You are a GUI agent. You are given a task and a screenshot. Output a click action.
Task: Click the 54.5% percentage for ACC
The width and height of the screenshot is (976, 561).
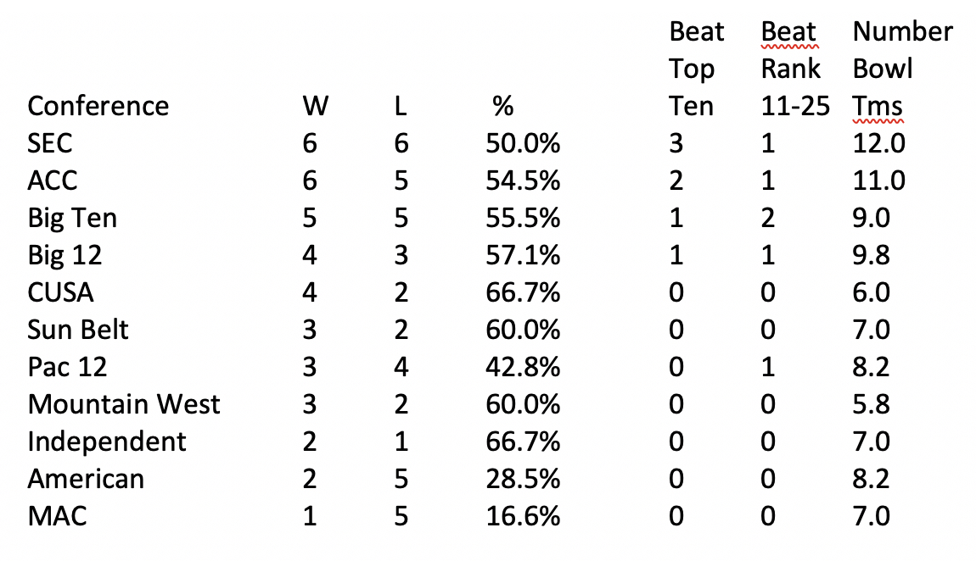click(523, 181)
